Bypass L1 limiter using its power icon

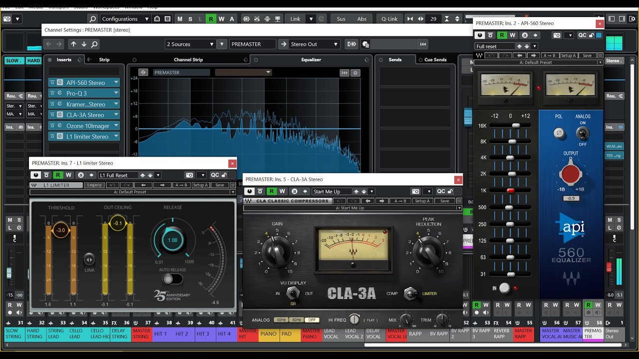[x=35, y=175]
